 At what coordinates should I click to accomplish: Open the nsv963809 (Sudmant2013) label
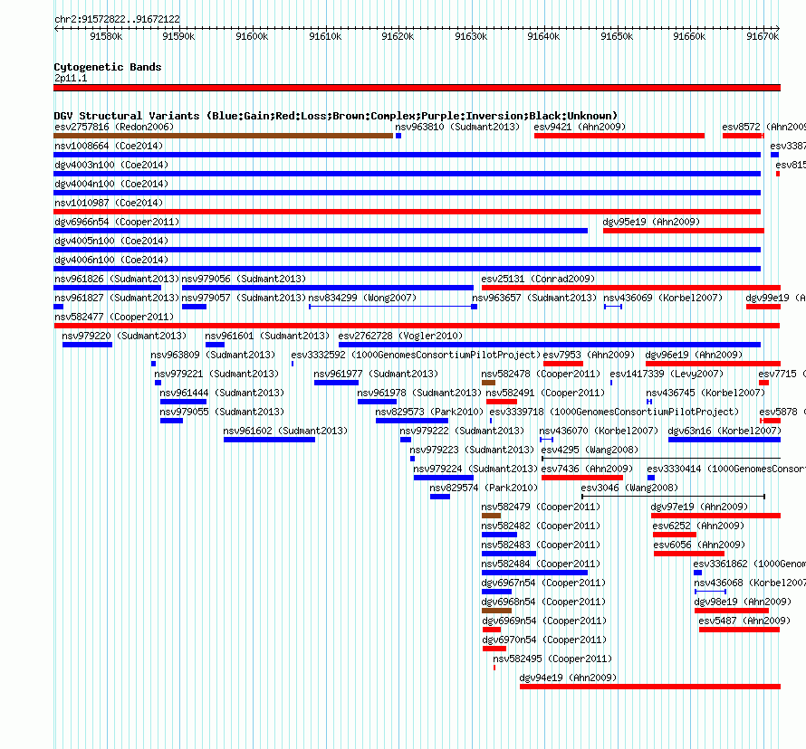click(213, 355)
